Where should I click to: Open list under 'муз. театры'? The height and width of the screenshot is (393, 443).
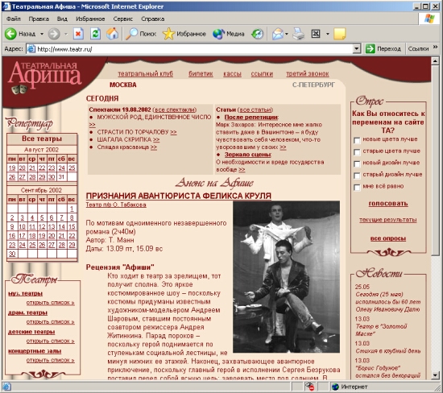coord(50,303)
